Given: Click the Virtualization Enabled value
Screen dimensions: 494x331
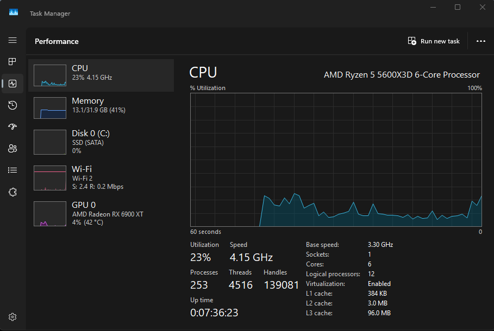Looking at the screenshot, I should (379, 284).
